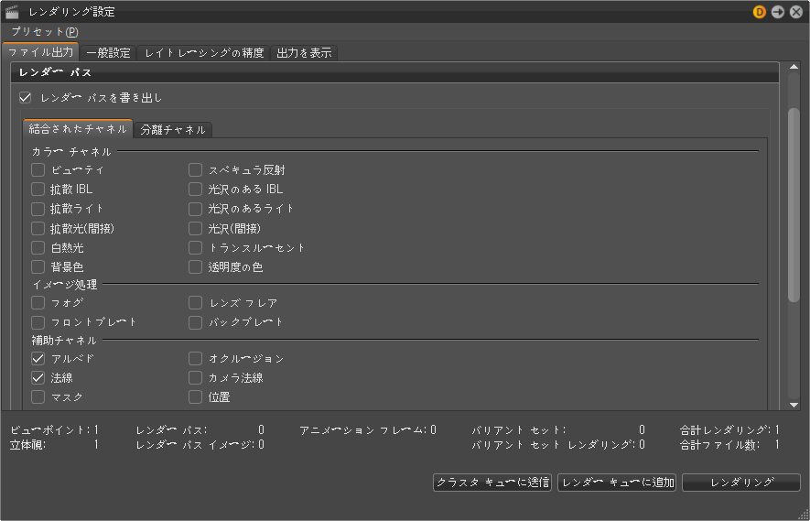This screenshot has height=521, width=810.
Task: Click the 合計レンダリング: 1 status
Action: point(730,430)
